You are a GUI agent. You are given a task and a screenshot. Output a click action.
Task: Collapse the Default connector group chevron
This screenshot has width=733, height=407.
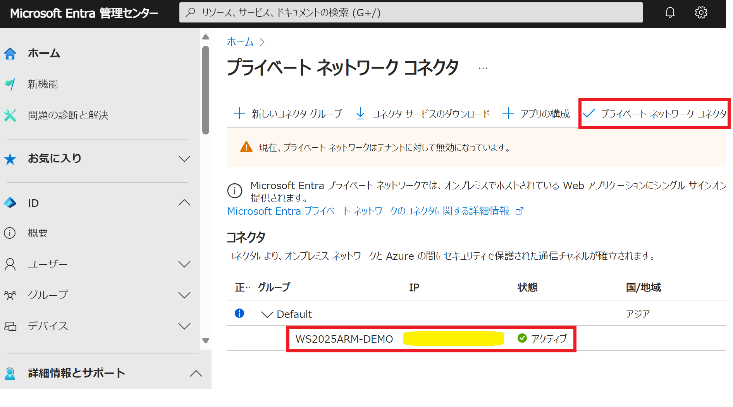pyautogui.click(x=267, y=314)
